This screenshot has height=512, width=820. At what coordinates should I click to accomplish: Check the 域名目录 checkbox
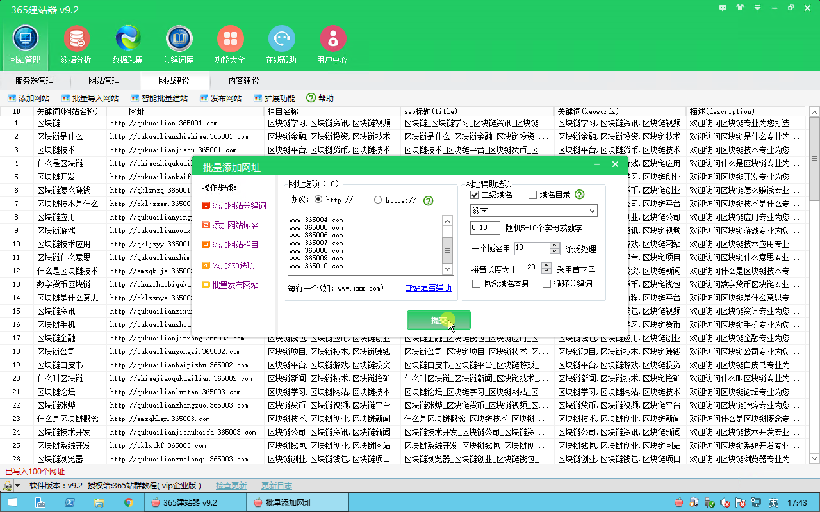pos(532,195)
